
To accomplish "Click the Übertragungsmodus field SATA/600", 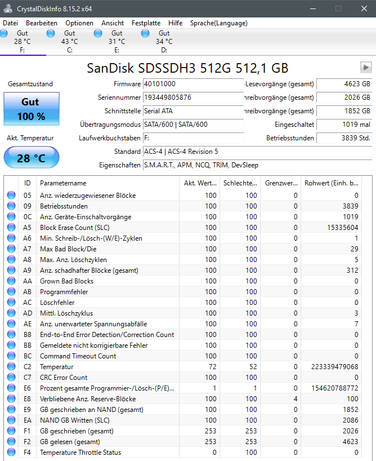I will click(x=193, y=125).
